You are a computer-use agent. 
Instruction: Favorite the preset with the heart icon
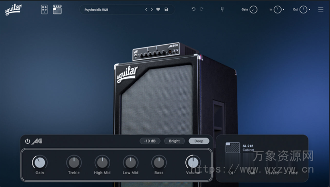(x=158, y=9)
